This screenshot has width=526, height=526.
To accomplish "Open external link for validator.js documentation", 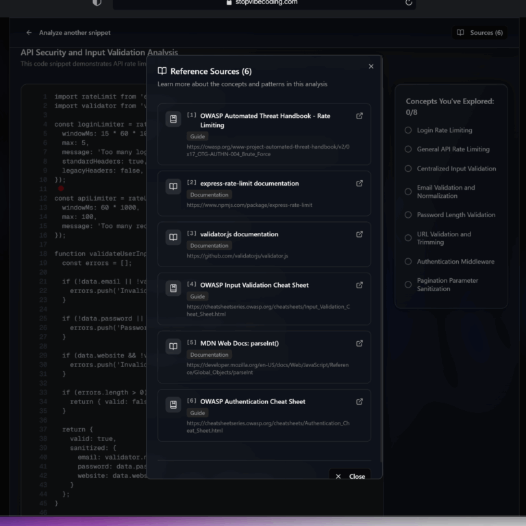I will [x=360, y=234].
